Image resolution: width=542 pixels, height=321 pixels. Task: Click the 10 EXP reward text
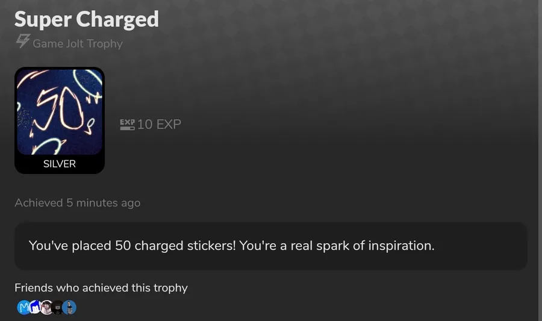tap(159, 125)
